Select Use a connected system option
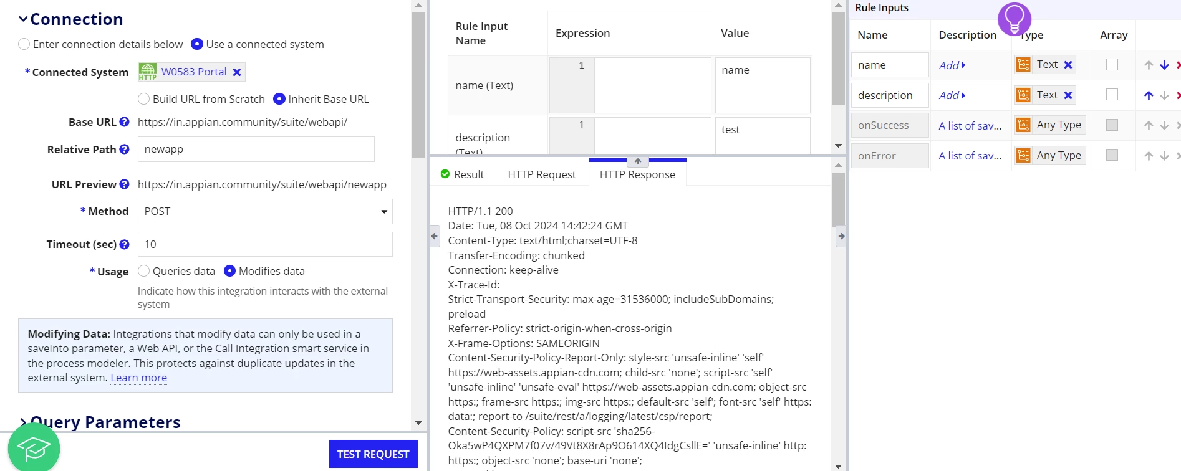1181x471 pixels. [x=197, y=44]
